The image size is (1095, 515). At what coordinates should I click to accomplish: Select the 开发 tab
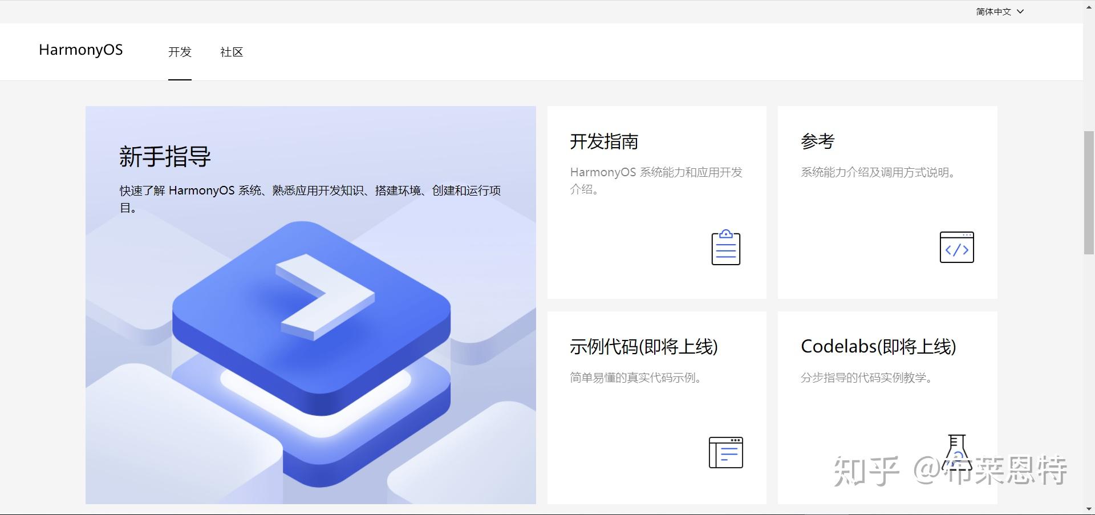[x=180, y=52]
